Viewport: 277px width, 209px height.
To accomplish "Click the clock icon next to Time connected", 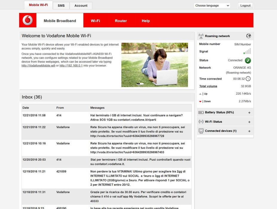I will click(248, 79).
